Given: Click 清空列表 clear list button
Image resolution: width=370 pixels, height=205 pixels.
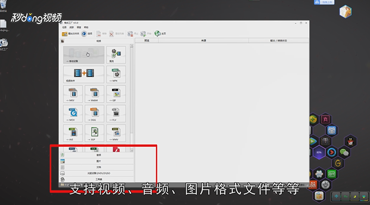Looking at the screenshot, I should [116, 34].
